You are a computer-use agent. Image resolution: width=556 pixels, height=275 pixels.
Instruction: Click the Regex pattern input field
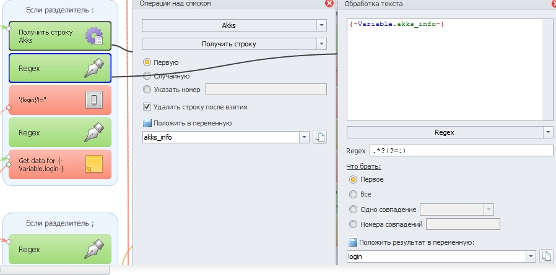[x=461, y=151]
